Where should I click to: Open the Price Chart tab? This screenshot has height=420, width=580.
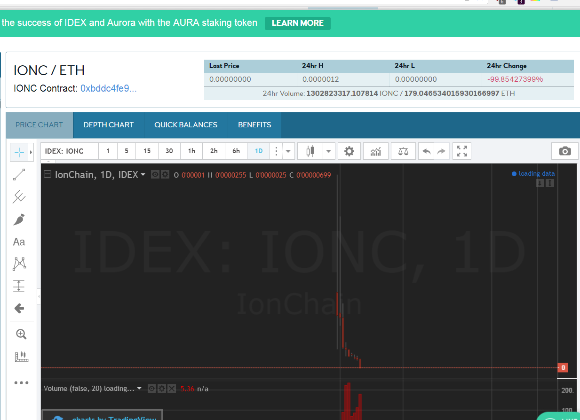tap(40, 125)
